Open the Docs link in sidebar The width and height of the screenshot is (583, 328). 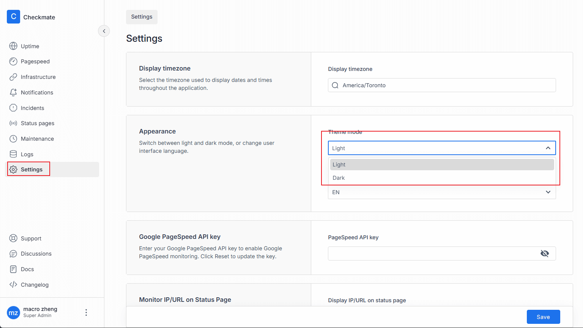pyautogui.click(x=27, y=269)
